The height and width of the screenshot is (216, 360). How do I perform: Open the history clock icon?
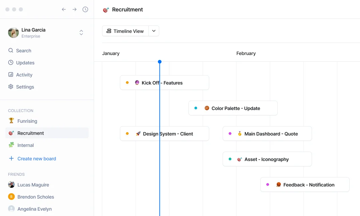point(85,9)
